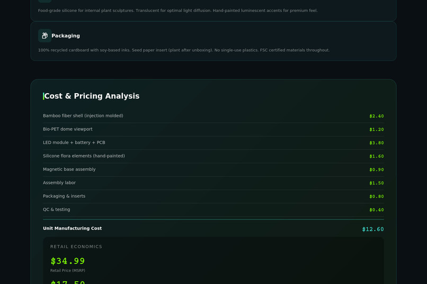This screenshot has height=284, width=427.
Task: Click the Packaging gift box icon
Action: pos(45,35)
